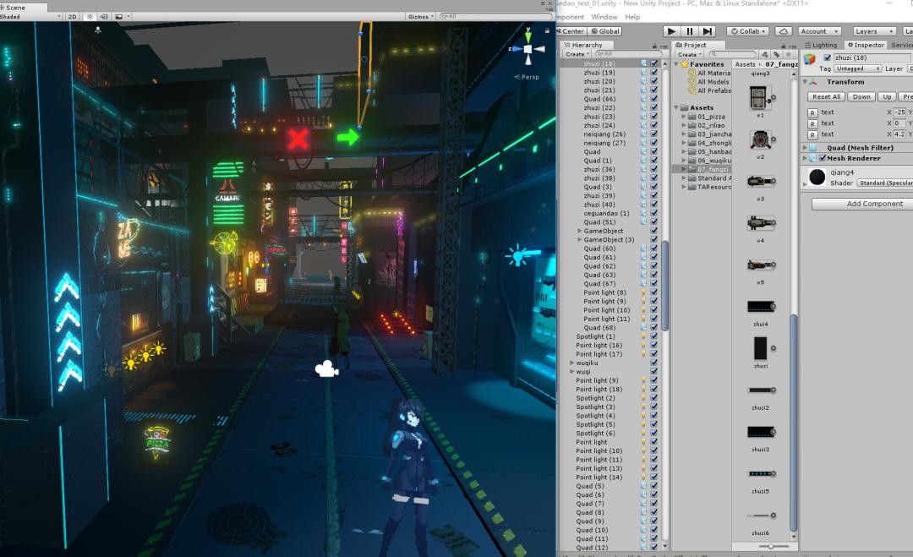Image resolution: width=913 pixels, height=557 pixels.
Task: Toggle active checkbox beside zhuzi (18) name field
Action: click(828, 57)
